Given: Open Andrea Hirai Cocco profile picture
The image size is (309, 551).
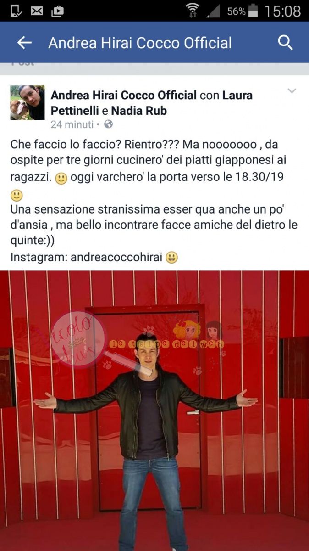Looking at the screenshot, I should click(28, 102).
